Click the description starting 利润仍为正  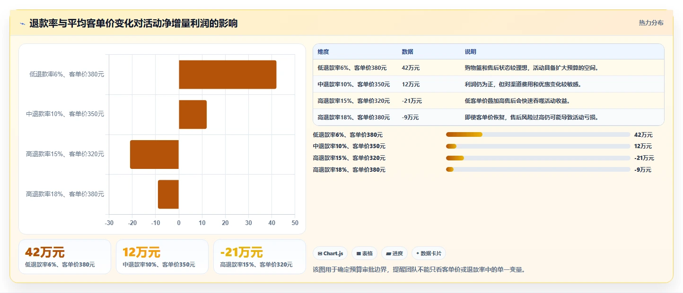[523, 84]
